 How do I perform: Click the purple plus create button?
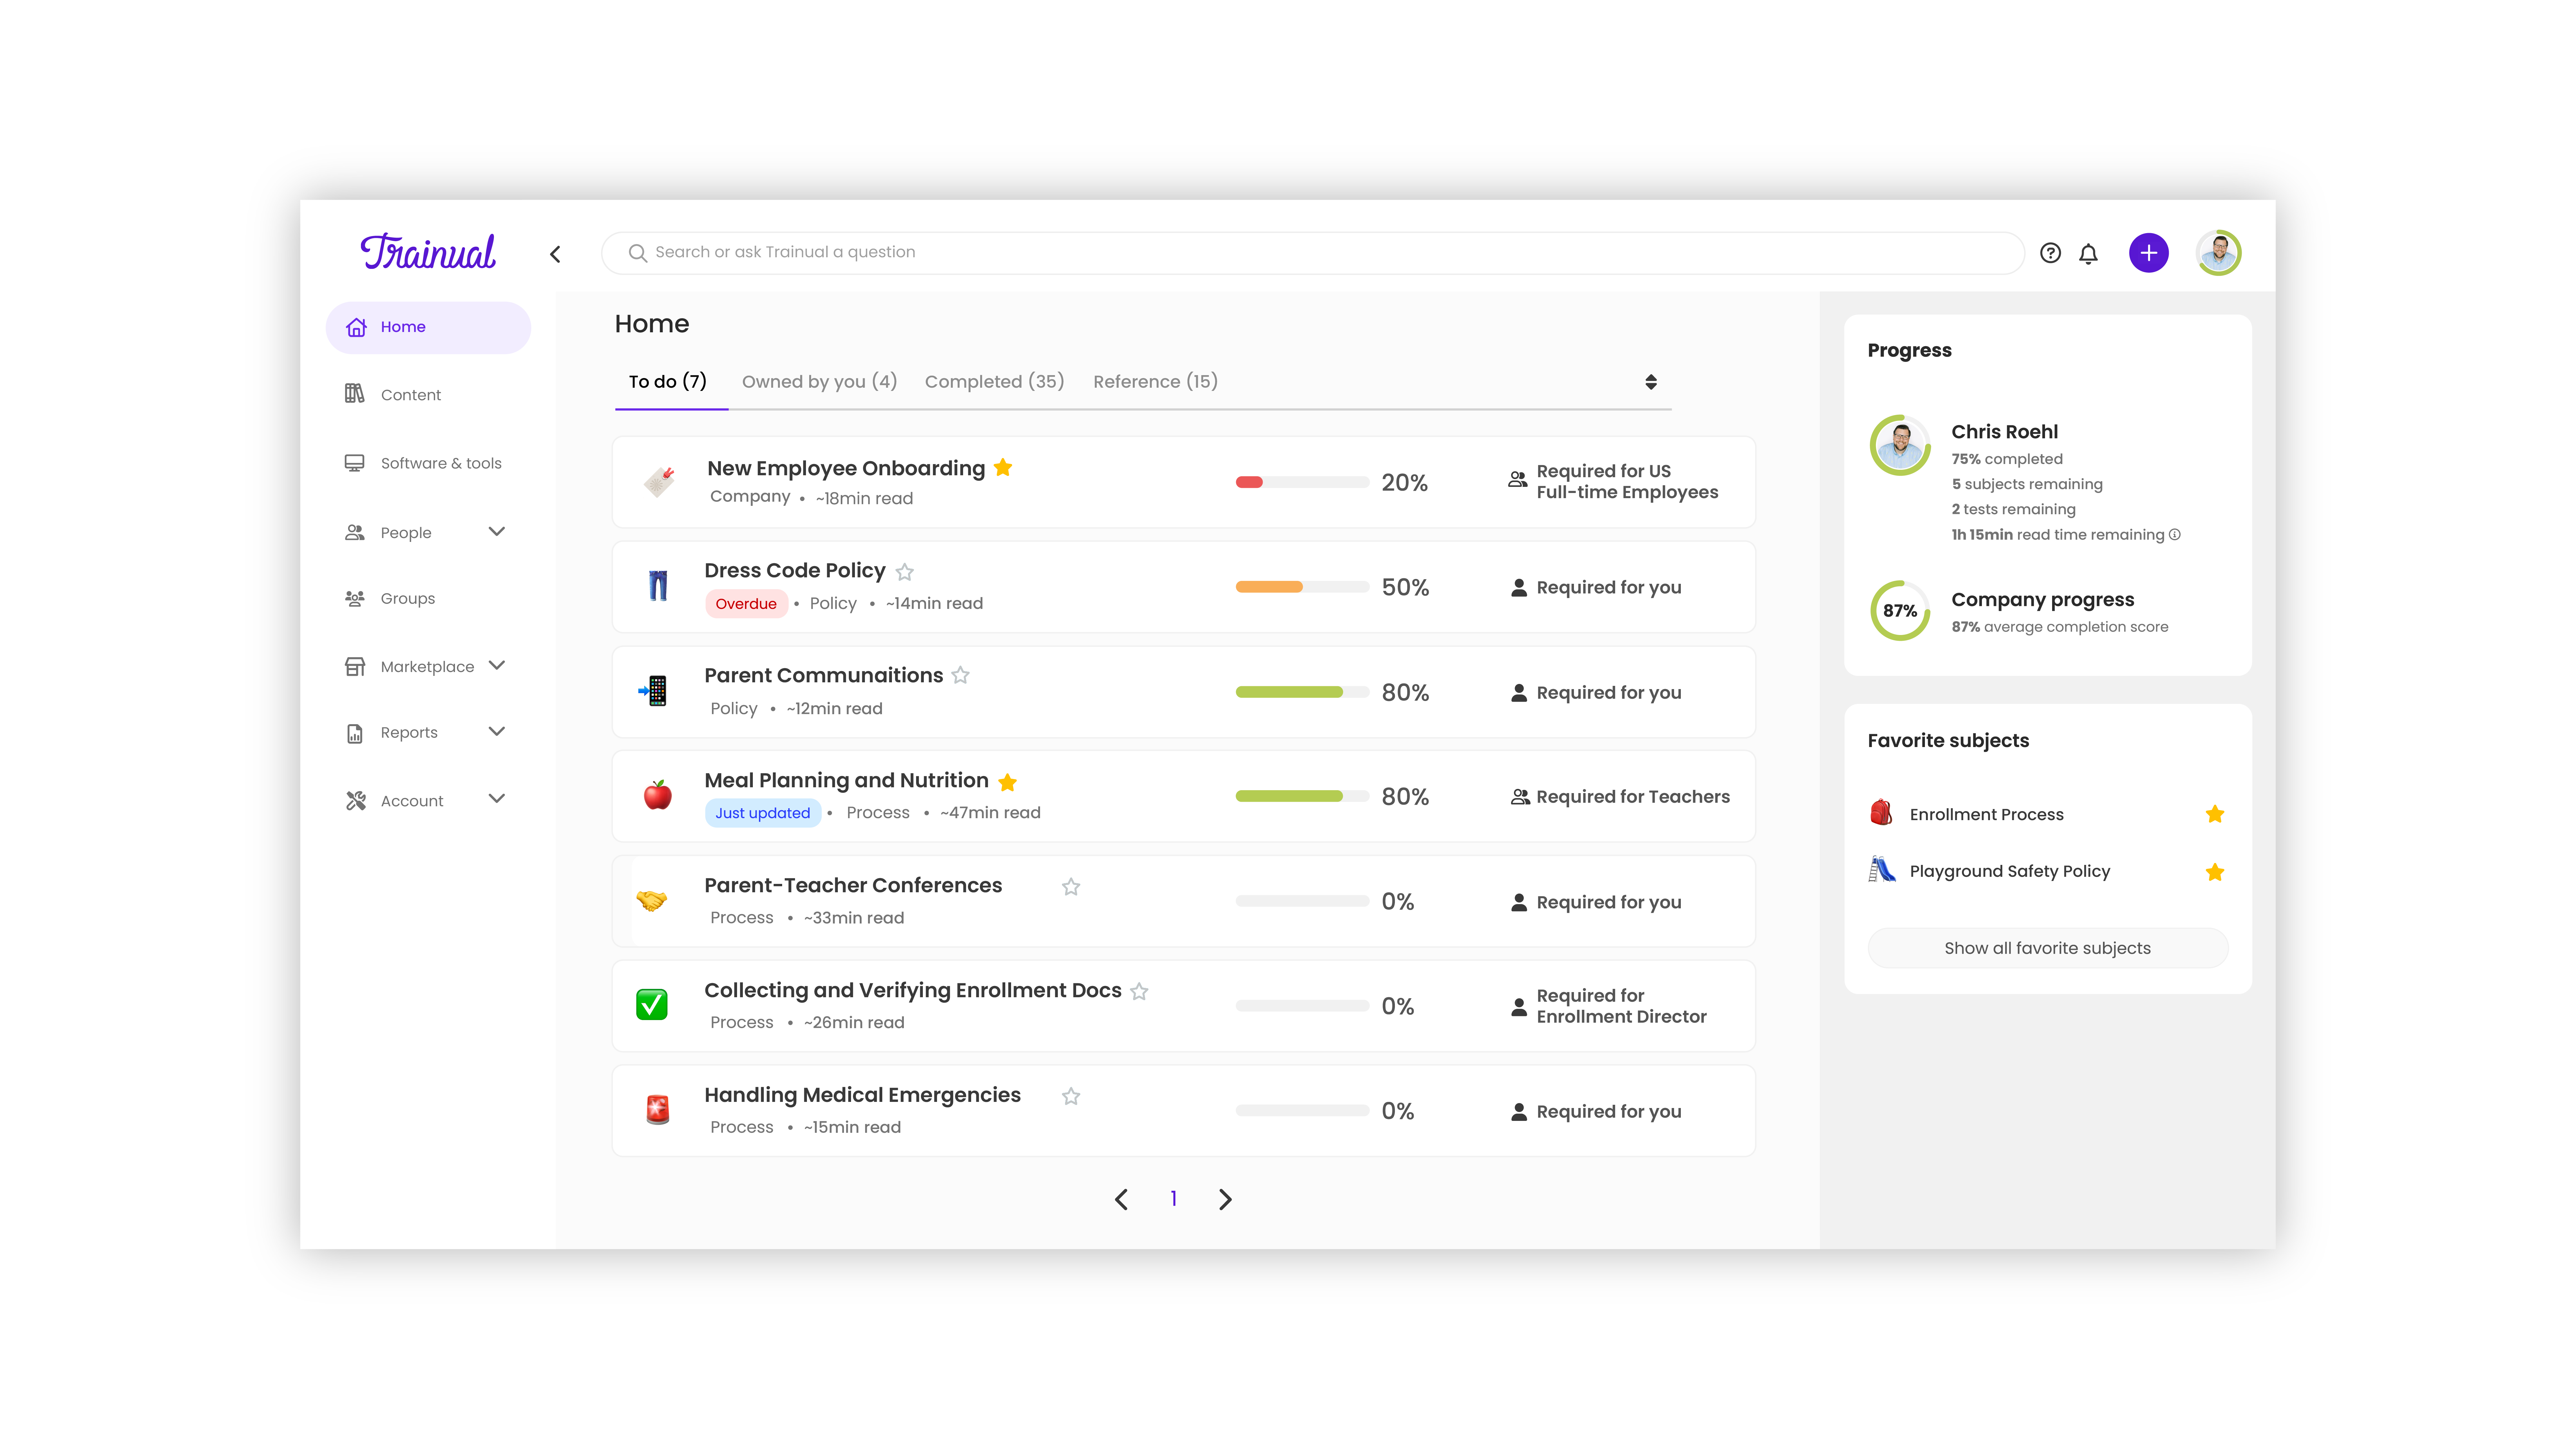2148,252
